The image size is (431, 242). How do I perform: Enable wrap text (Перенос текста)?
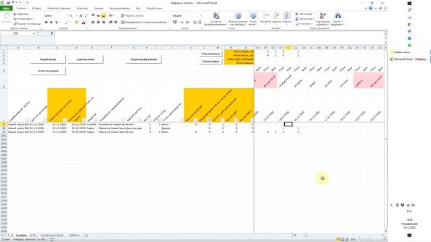[132, 15]
